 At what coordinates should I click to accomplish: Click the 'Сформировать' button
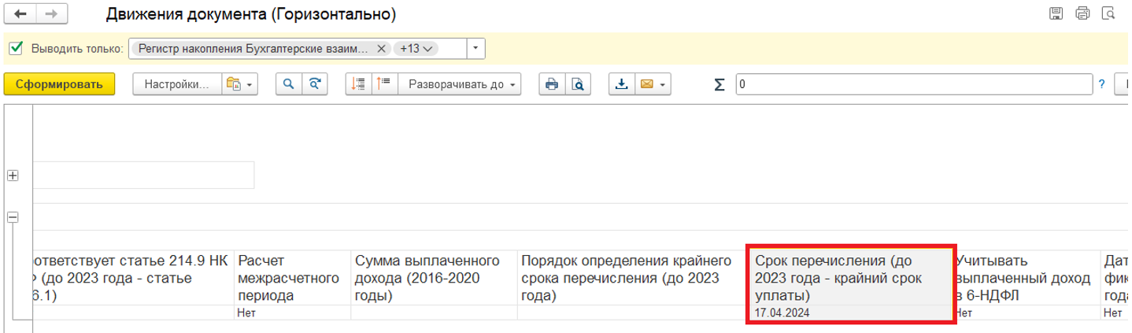[x=59, y=84]
